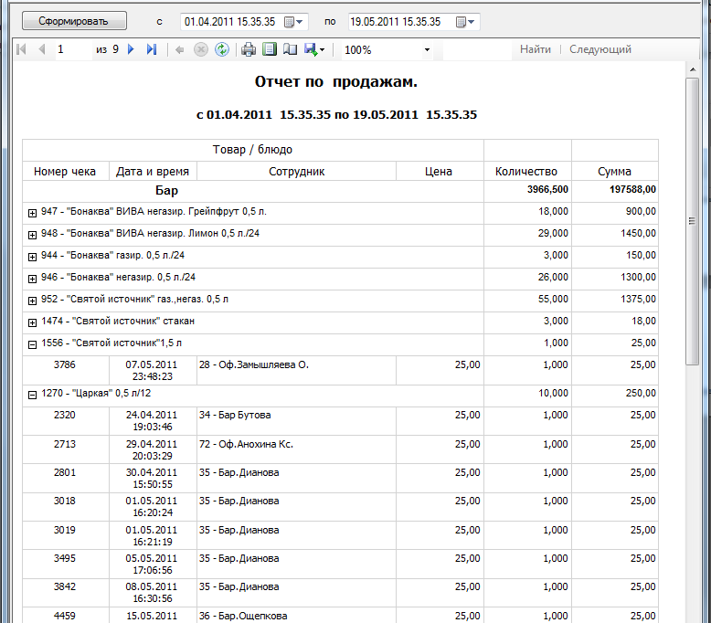This screenshot has height=623, width=711.
Task: Expand item 948 Бонаква Лимон
Action: click(32, 235)
